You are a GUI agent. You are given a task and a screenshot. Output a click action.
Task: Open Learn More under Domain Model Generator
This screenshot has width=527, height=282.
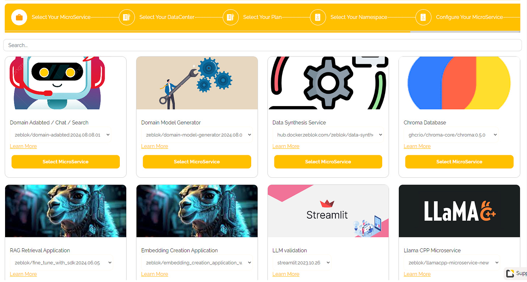click(x=155, y=146)
